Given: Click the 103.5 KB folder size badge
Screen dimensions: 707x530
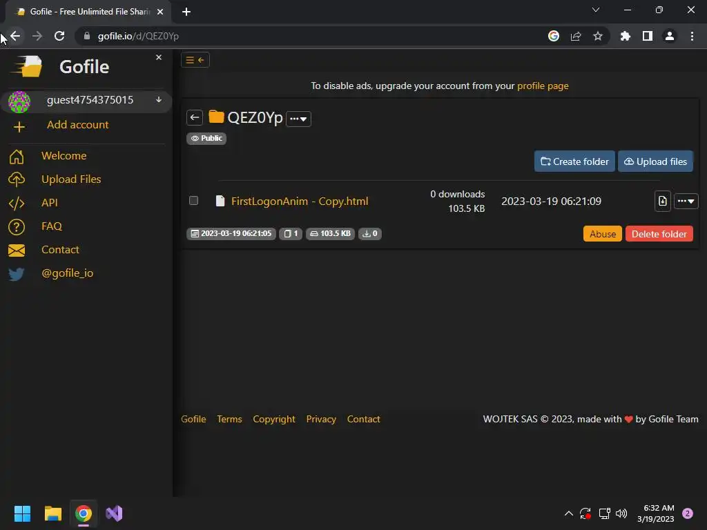Looking at the screenshot, I should click(331, 233).
